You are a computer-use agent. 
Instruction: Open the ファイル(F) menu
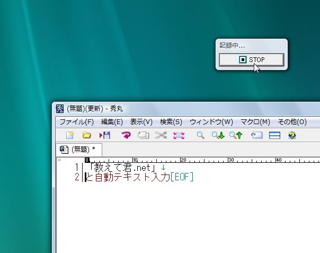click(76, 122)
